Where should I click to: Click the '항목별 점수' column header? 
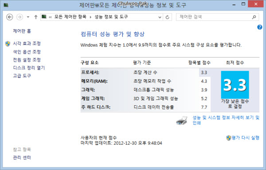click(199, 63)
